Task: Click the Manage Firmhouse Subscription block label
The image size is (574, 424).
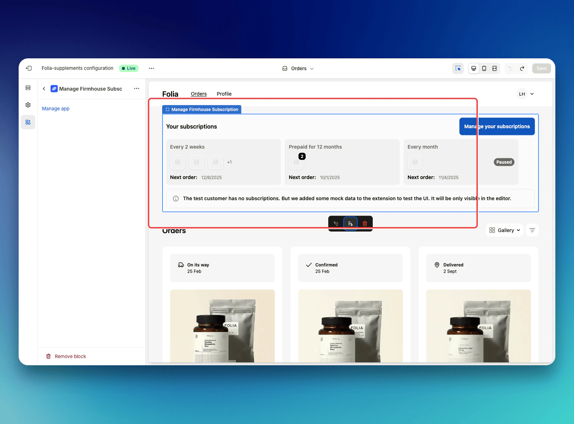Action: coord(202,109)
